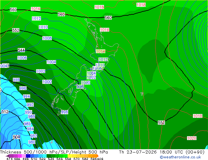Viewport: 208px width, 160px height.
Task: Select the blue 982 isobar label
Action: coord(33,136)
